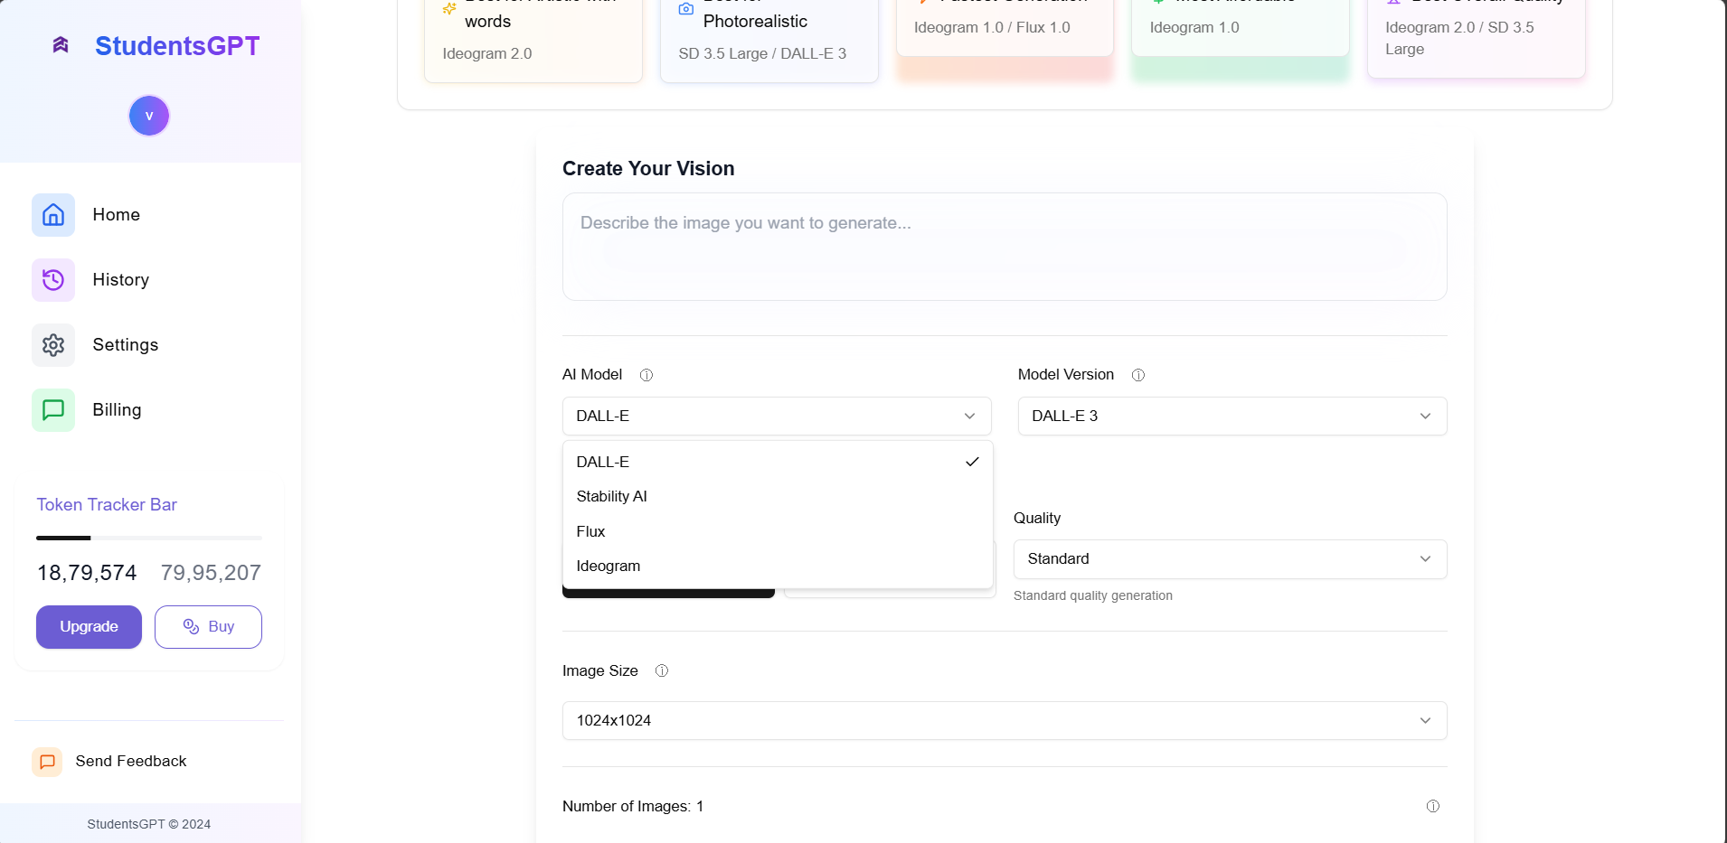The image size is (1727, 843).
Task: Click the used tokens value 18,79,574
Action: [87, 573]
